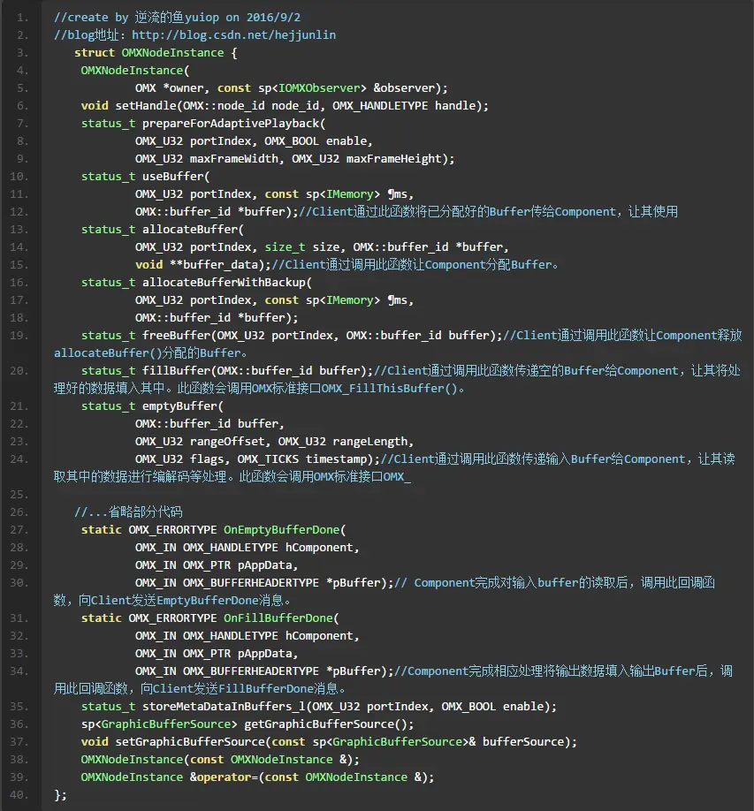
Task: Click EmptyBufferDone in the Chinese comment
Action: (x=208, y=601)
